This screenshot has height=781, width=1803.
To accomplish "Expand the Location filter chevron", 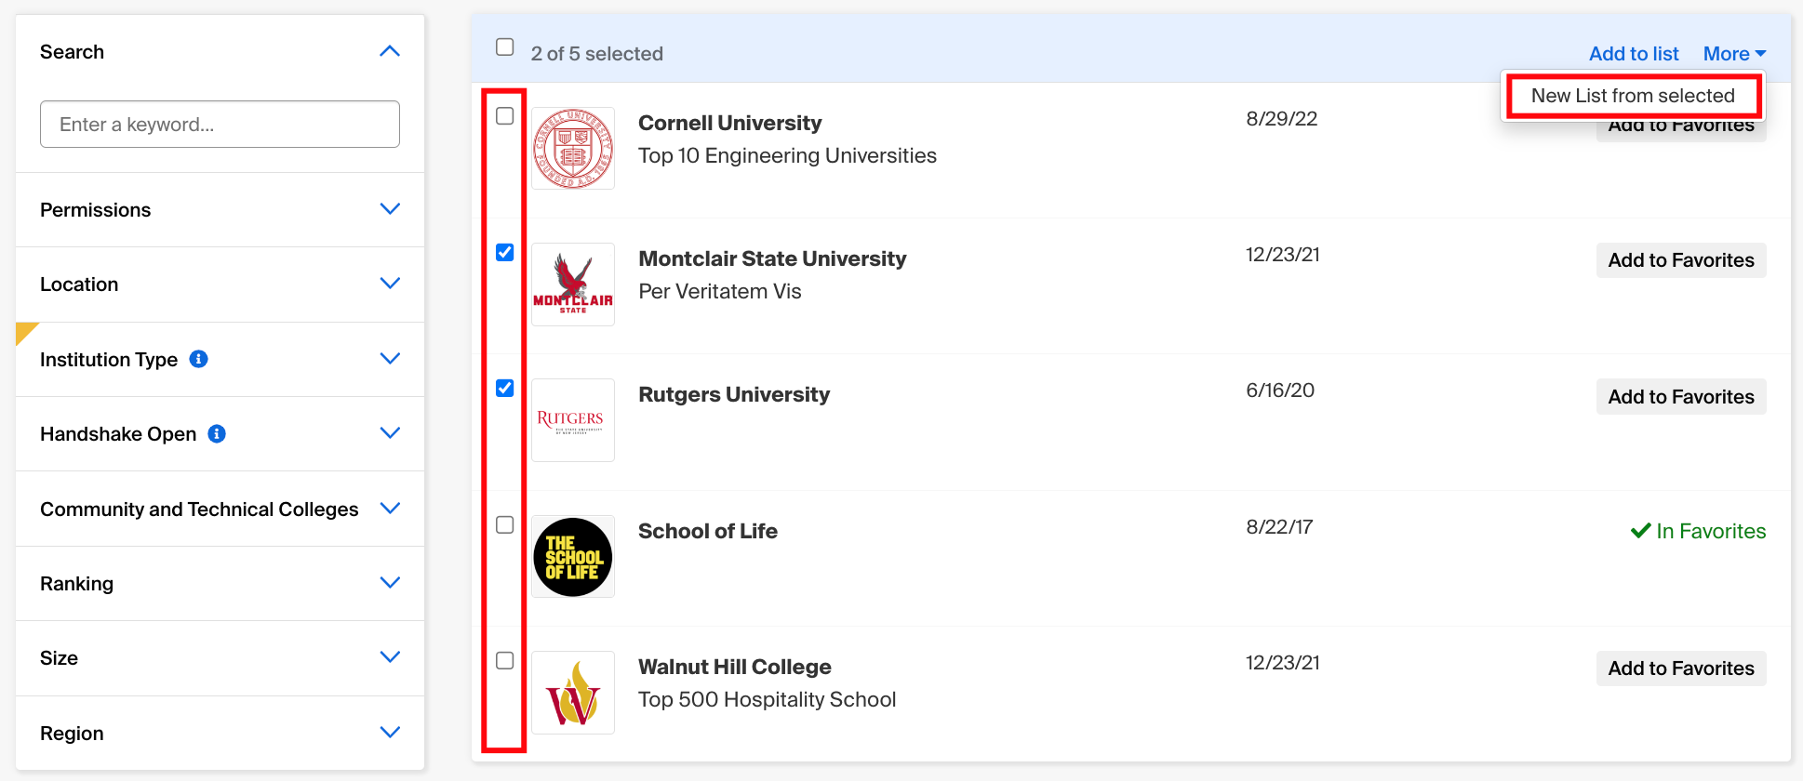I will (391, 283).
